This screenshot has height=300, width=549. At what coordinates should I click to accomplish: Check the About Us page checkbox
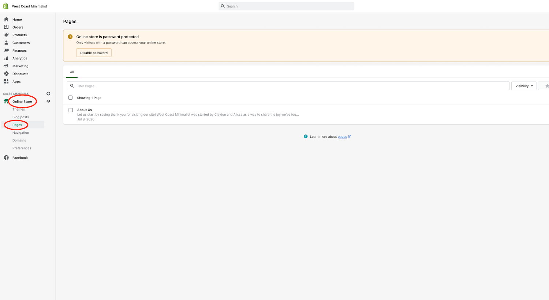tap(71, 110)
